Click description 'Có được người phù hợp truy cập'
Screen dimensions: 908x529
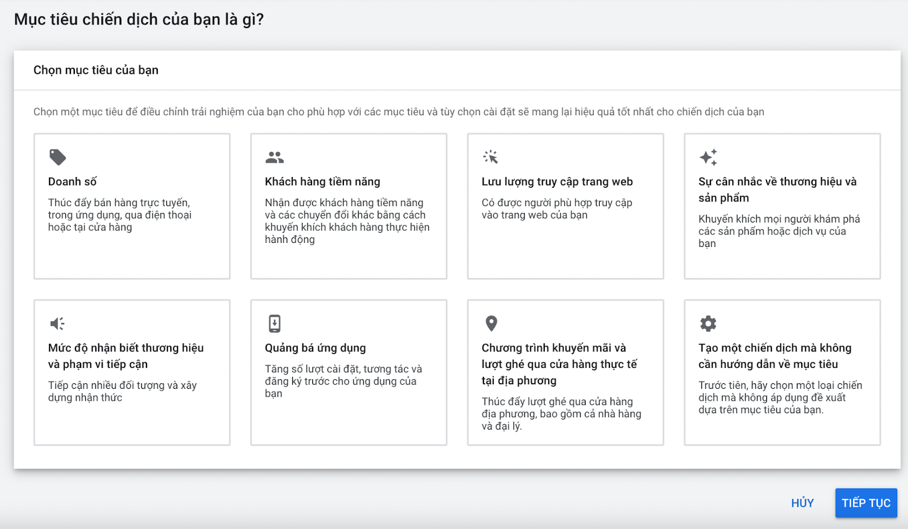pyautogui.click(x=557, y=209)
